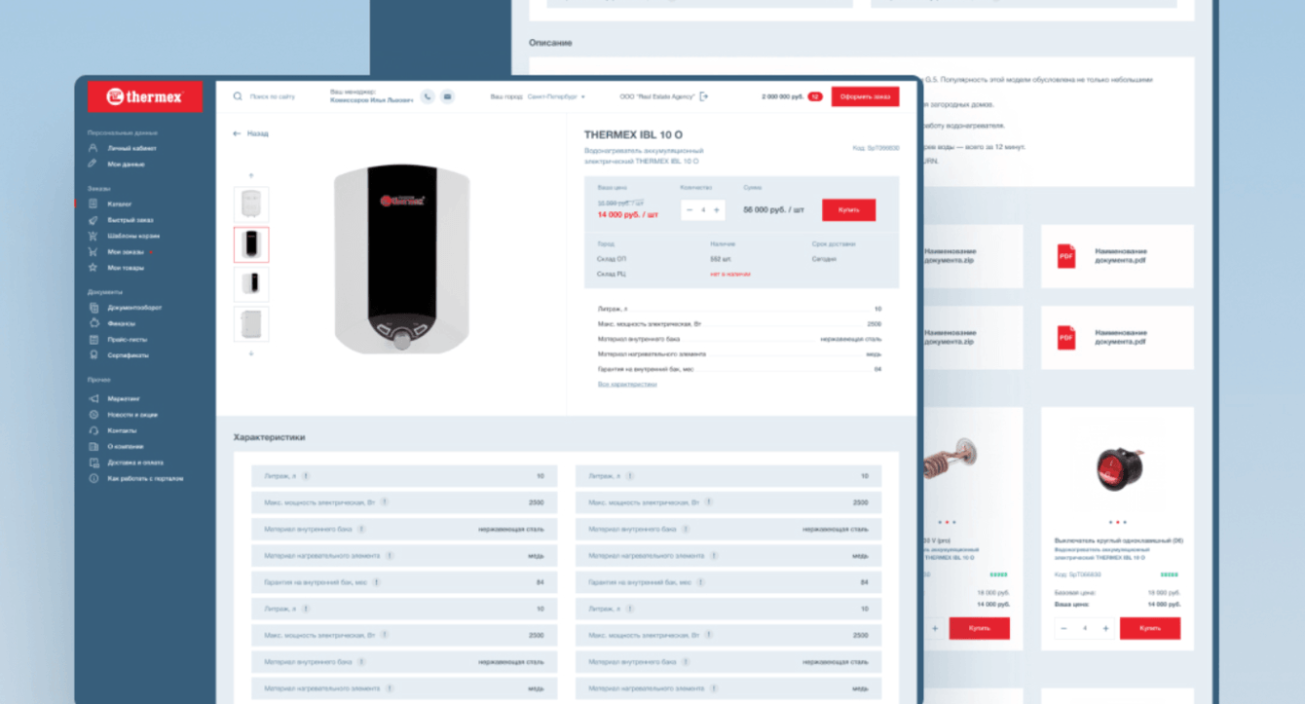Viewport: 1305px width, 704px height.
Task: Click the Доставка и оплата icon
Action: point(93,463)
